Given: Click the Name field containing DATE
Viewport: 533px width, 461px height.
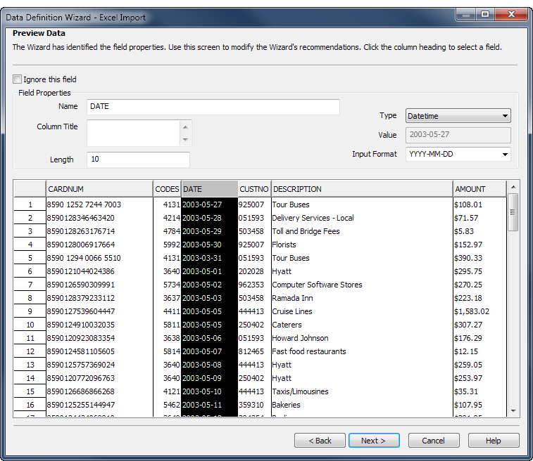Looking at the screenshot, I should tap(213, 107).
